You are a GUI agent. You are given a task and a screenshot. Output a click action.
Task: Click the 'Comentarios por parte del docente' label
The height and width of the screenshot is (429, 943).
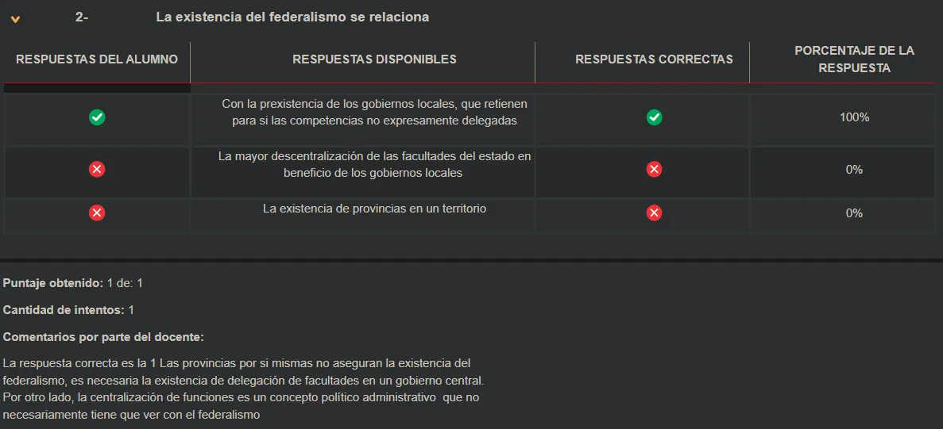point(103,337)
